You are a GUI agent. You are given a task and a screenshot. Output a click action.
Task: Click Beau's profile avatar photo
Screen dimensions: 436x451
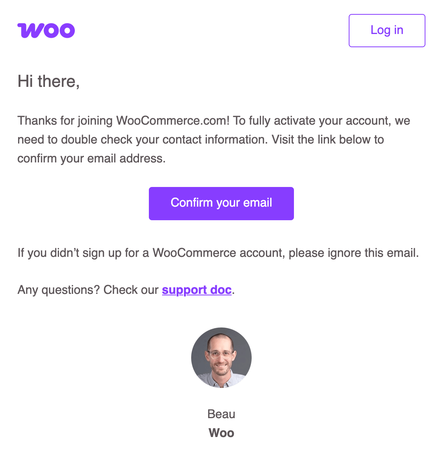coord(221,357)
